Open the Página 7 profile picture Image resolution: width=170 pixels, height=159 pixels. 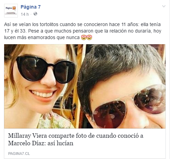tap(11, 11)
